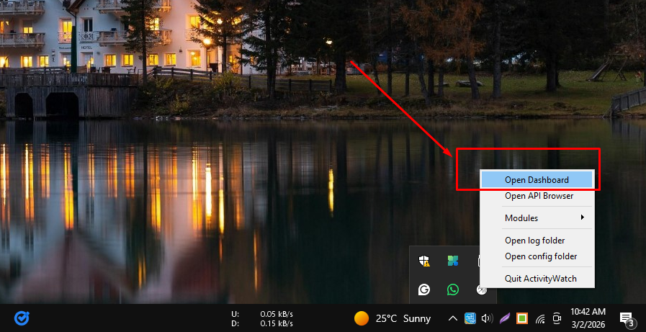The image size is (646, 332).
Task: Click the round white tray icon partly behind menu
Action: (x=482, y=290)
